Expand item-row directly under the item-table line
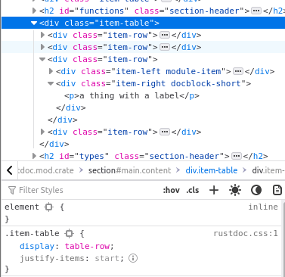 (x=42, y=35)
